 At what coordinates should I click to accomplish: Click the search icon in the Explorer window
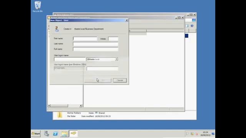click(194, 20)
